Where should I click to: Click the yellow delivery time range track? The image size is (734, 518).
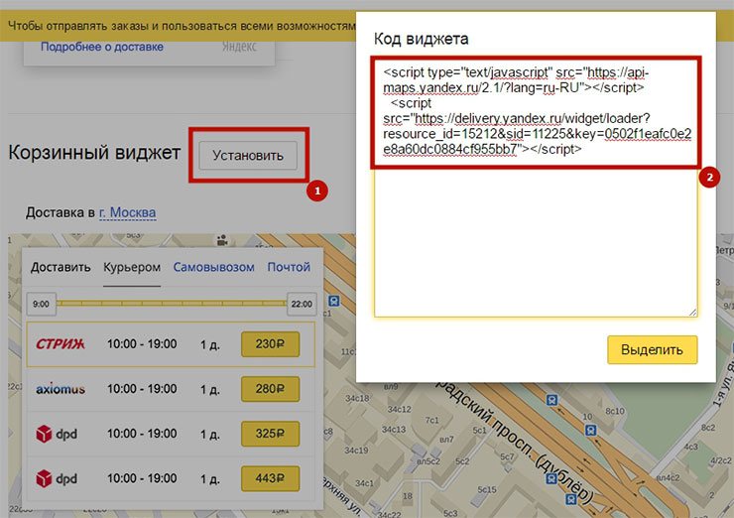(172, 304)
